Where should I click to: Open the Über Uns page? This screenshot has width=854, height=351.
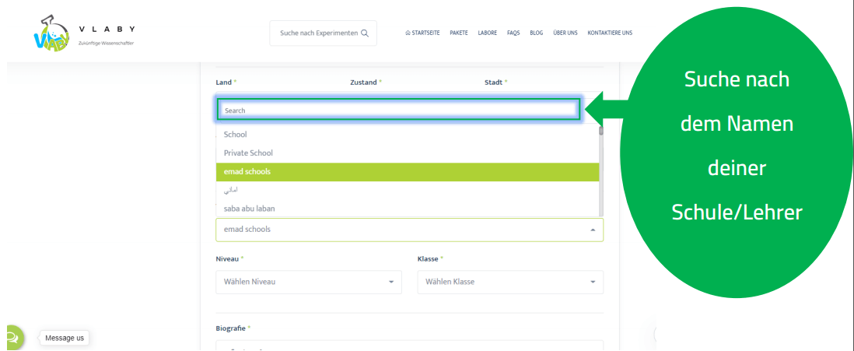tap(565, 33)
